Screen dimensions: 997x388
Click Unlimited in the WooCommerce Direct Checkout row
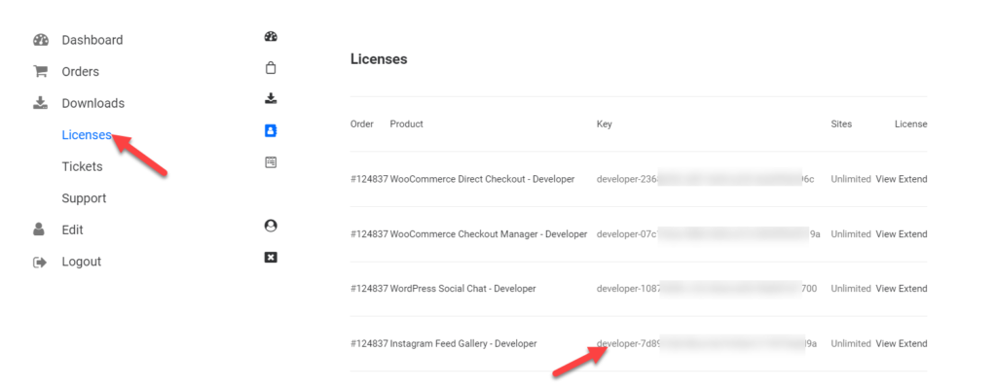click(x=851, y=179)
